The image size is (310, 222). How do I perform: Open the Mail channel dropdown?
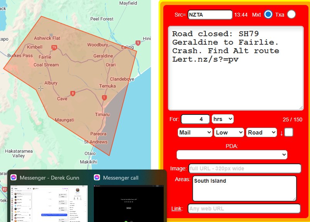click(195, 133)
